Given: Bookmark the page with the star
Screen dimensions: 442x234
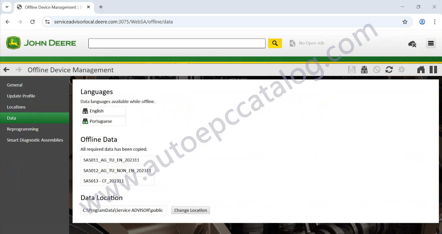Looking at the screenshot, I should 405,22.
